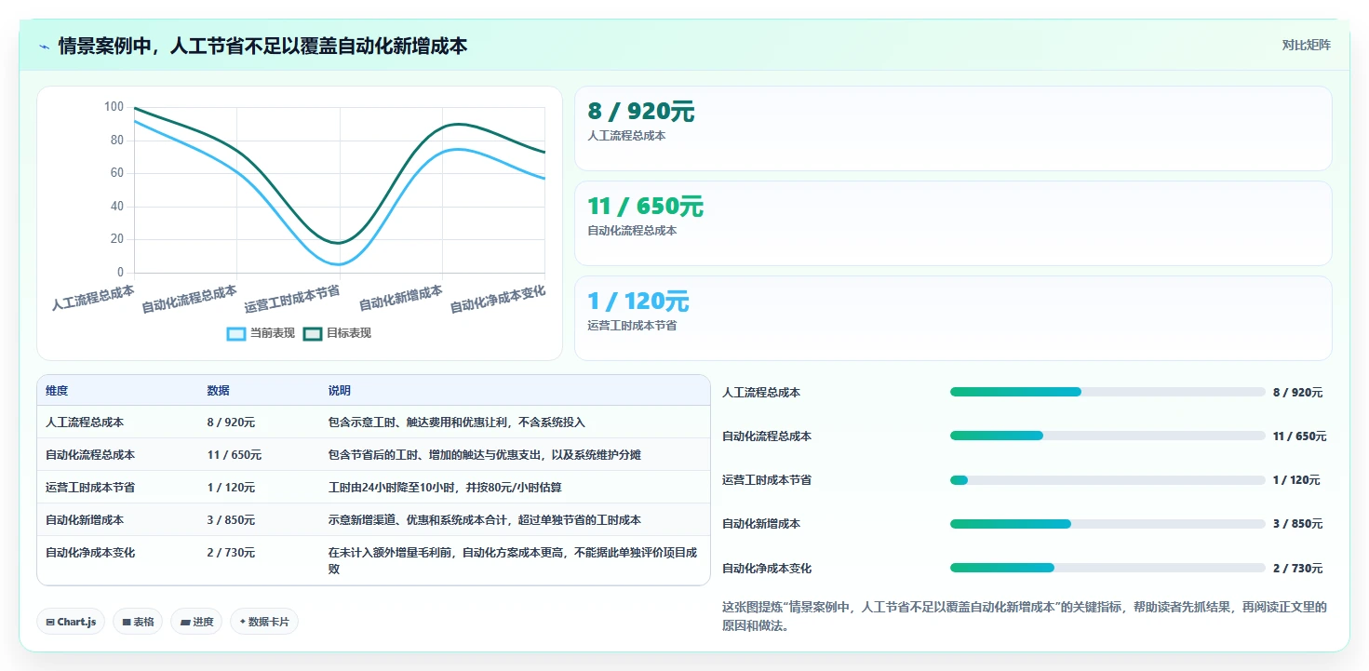
Task: Click table value 1 / 120元
Action: (231, 488)
